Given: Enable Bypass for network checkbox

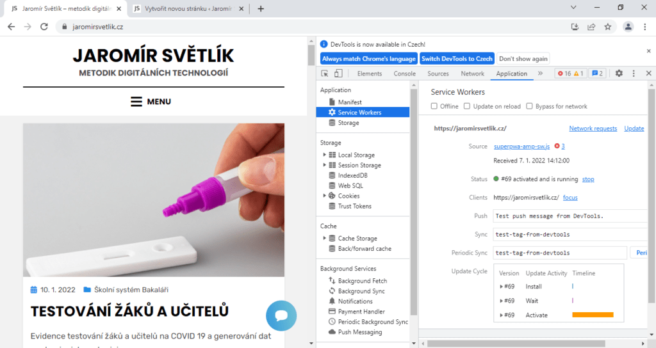Looking at the screenshot, I should pyautogui.click(x=529, y=106).
